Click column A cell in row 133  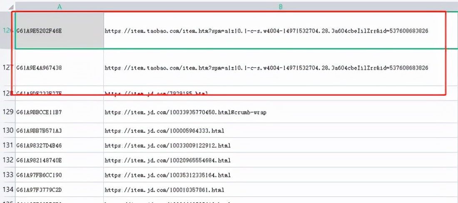click(x=59, y=175)
